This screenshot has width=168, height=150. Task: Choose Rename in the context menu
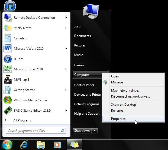(x=133, y=111)
